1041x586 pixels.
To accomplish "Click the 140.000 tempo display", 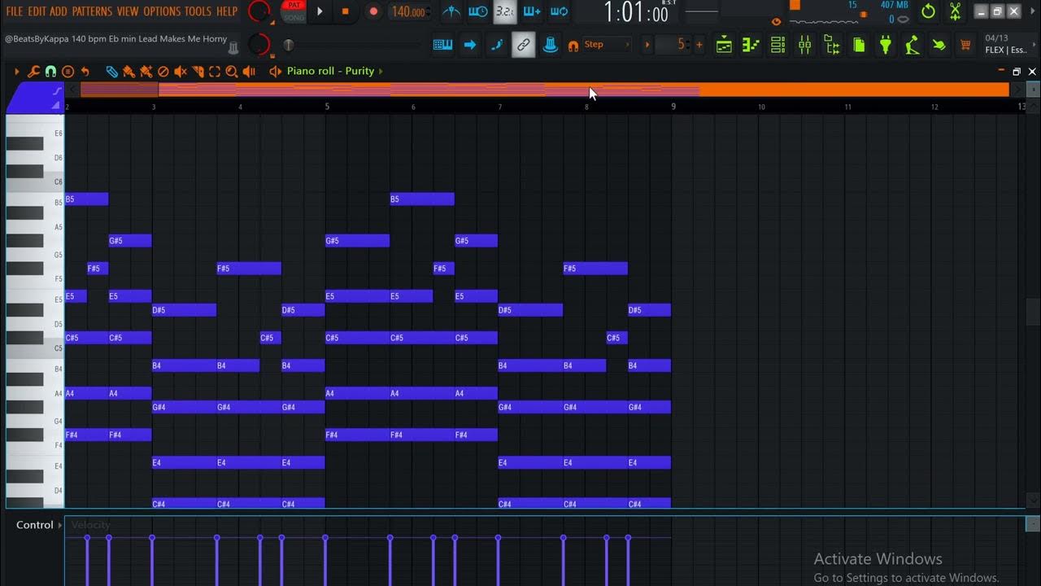I will (x=409, y=11).
